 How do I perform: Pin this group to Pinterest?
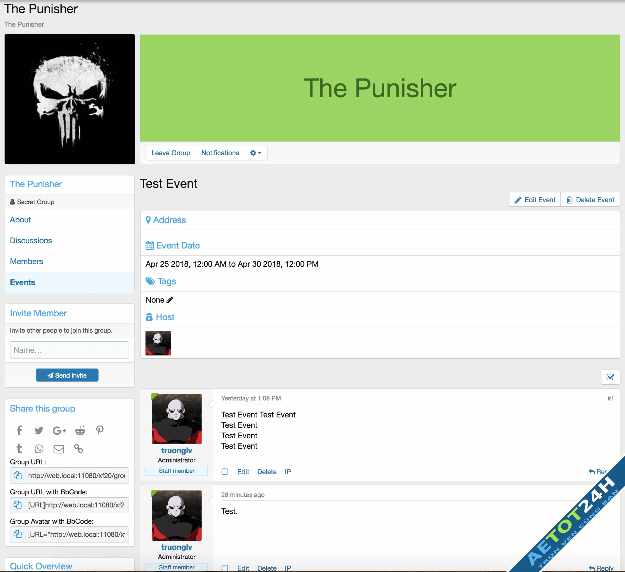(99, 430)
